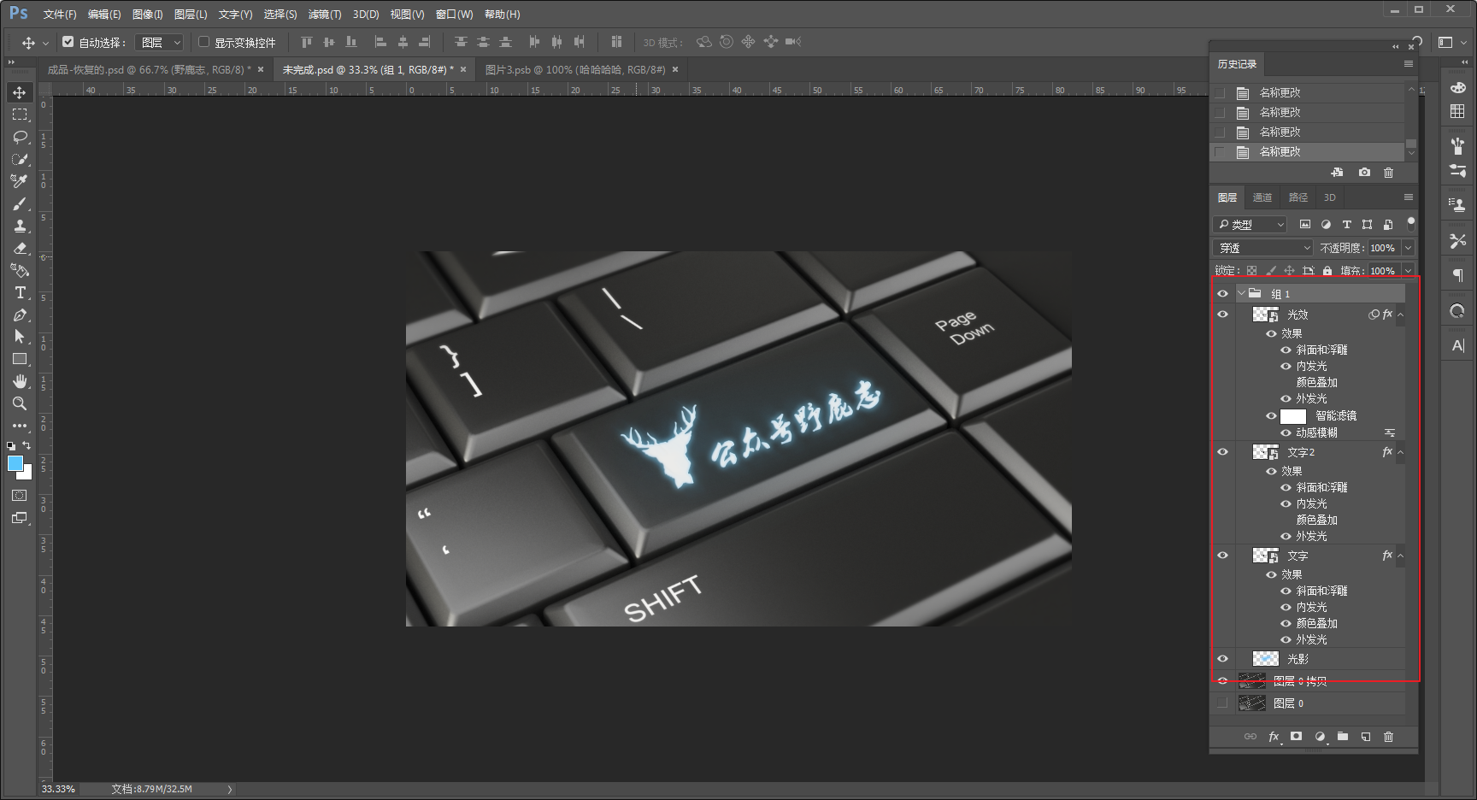Collapse effects of 文字2 layer
The image size is (1477, 800).
pyautogui.click(x=1400, y=452)
